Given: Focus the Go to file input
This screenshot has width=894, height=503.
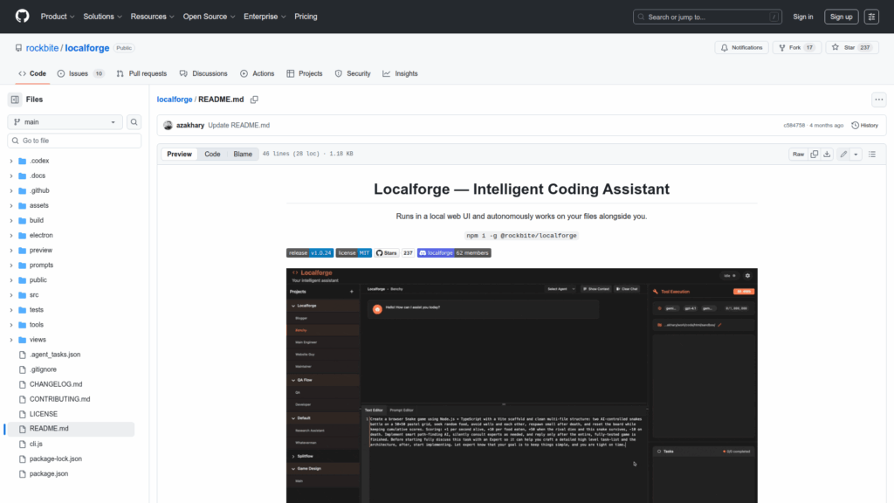Looking at the screenshot, I should click(x=74, y=141).
